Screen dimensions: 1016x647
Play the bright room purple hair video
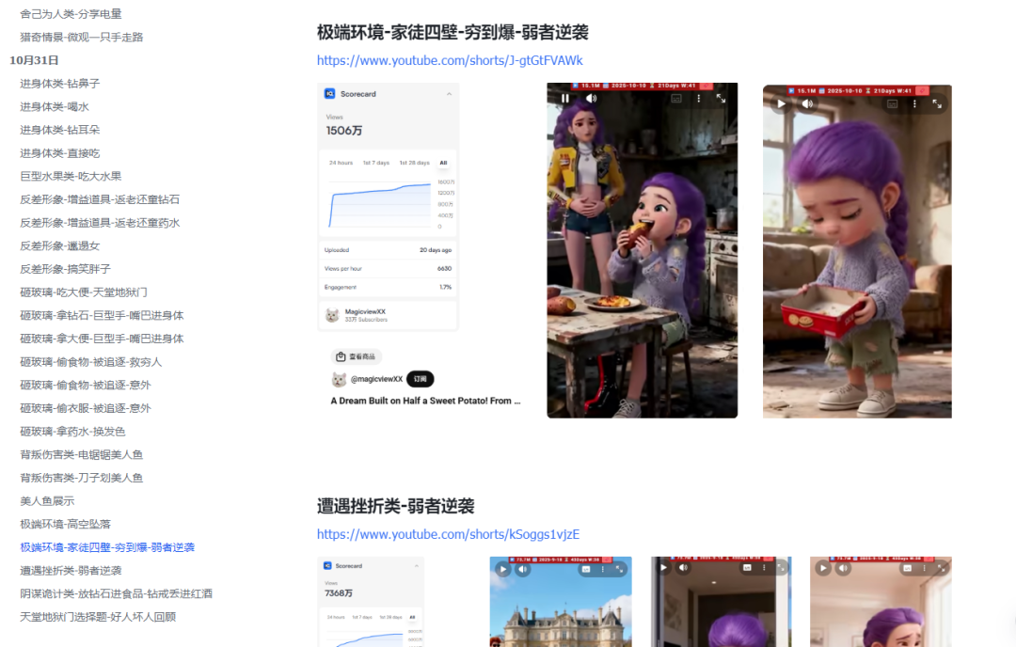823,568
